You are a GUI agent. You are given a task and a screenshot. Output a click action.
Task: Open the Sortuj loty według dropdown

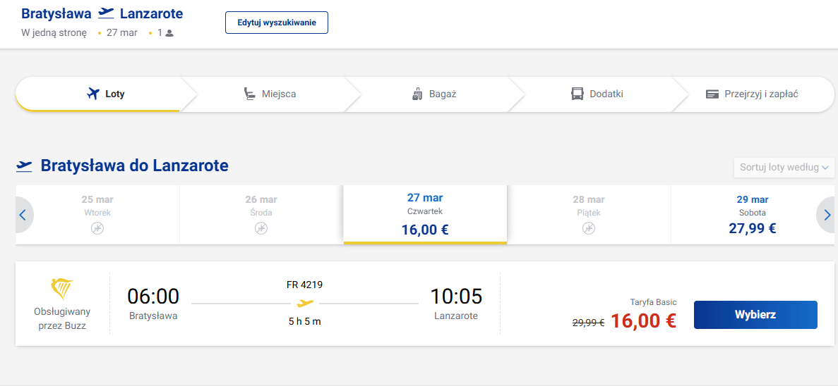click(x=784, y=168)
